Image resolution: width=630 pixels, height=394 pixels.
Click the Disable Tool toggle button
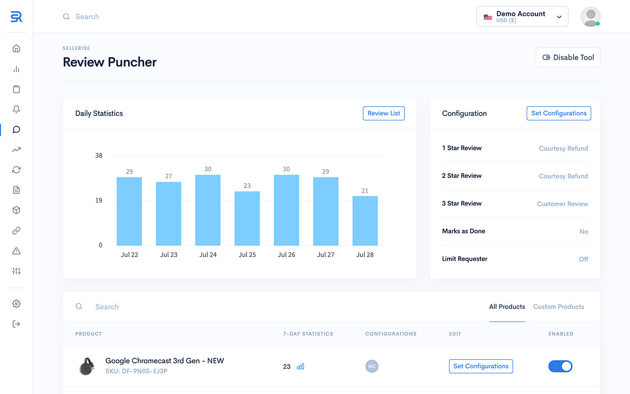pos(568,57)
